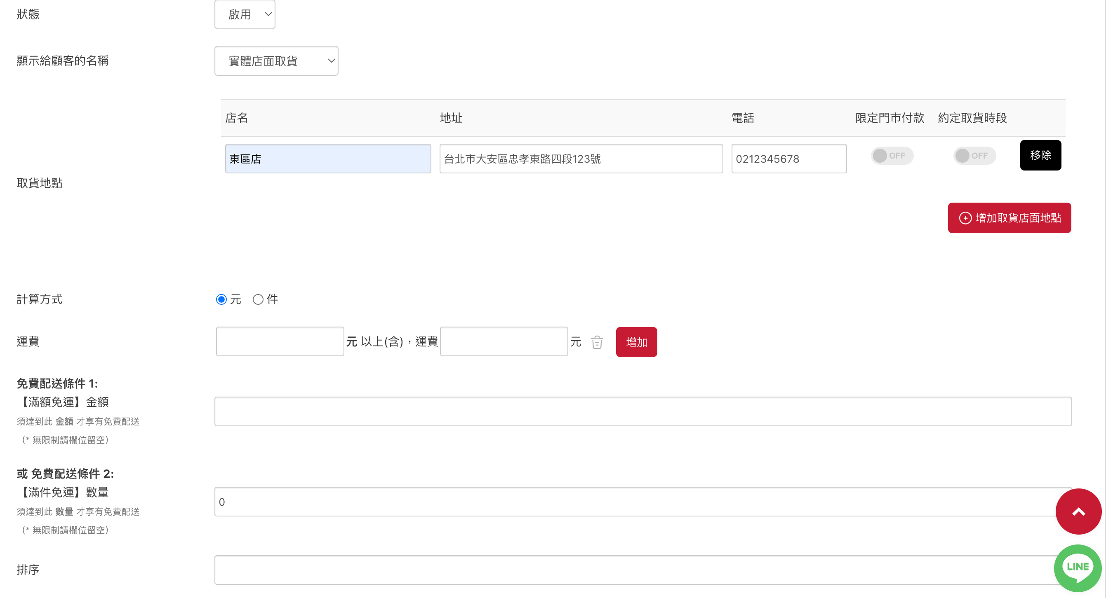Click the address field for the pickup store

581,159
